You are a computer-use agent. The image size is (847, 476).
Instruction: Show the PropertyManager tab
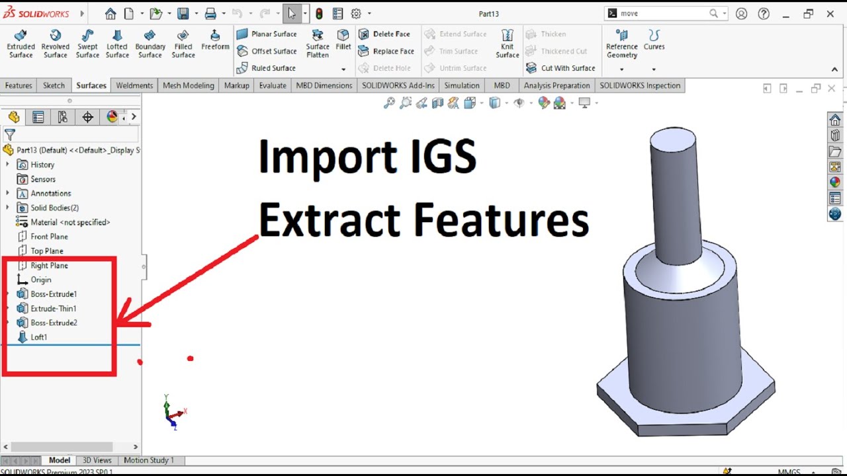coord(38,117)
